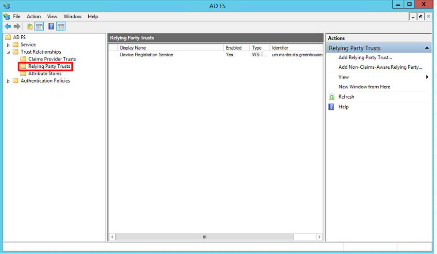This screenshot has height=254, width=437.
Task: Click the horizontal scrollbar thumb
Action: pyautogui.click(x=204, y=237)
